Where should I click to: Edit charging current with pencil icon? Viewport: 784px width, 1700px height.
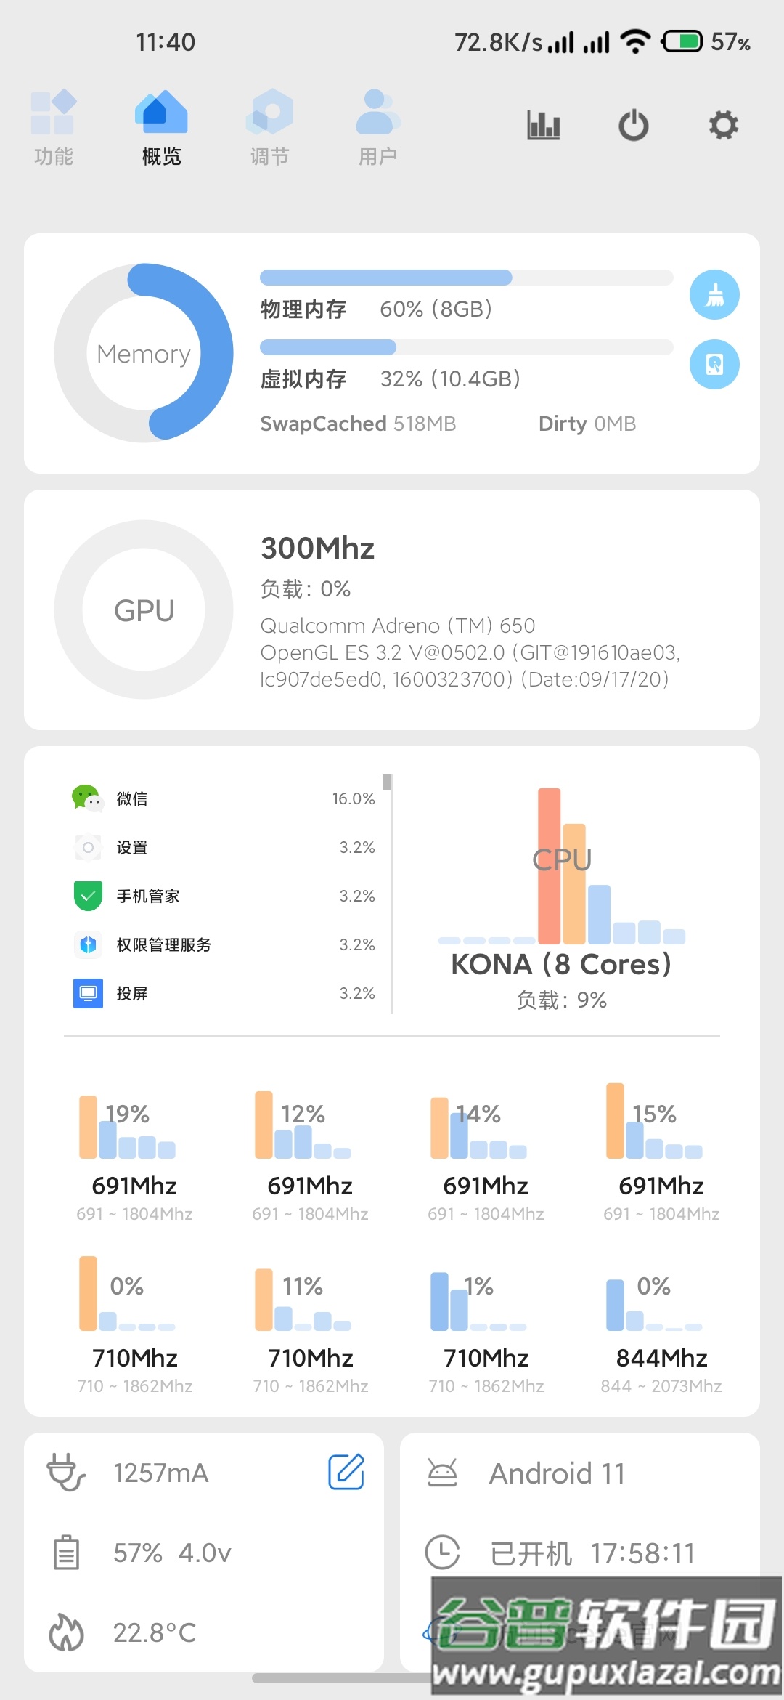tap(346, 1472)
